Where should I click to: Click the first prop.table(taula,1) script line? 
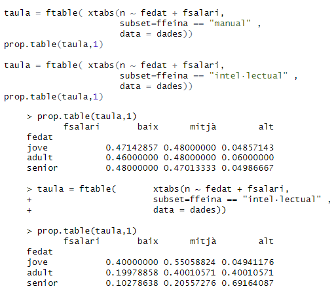[x=54, y=44]
